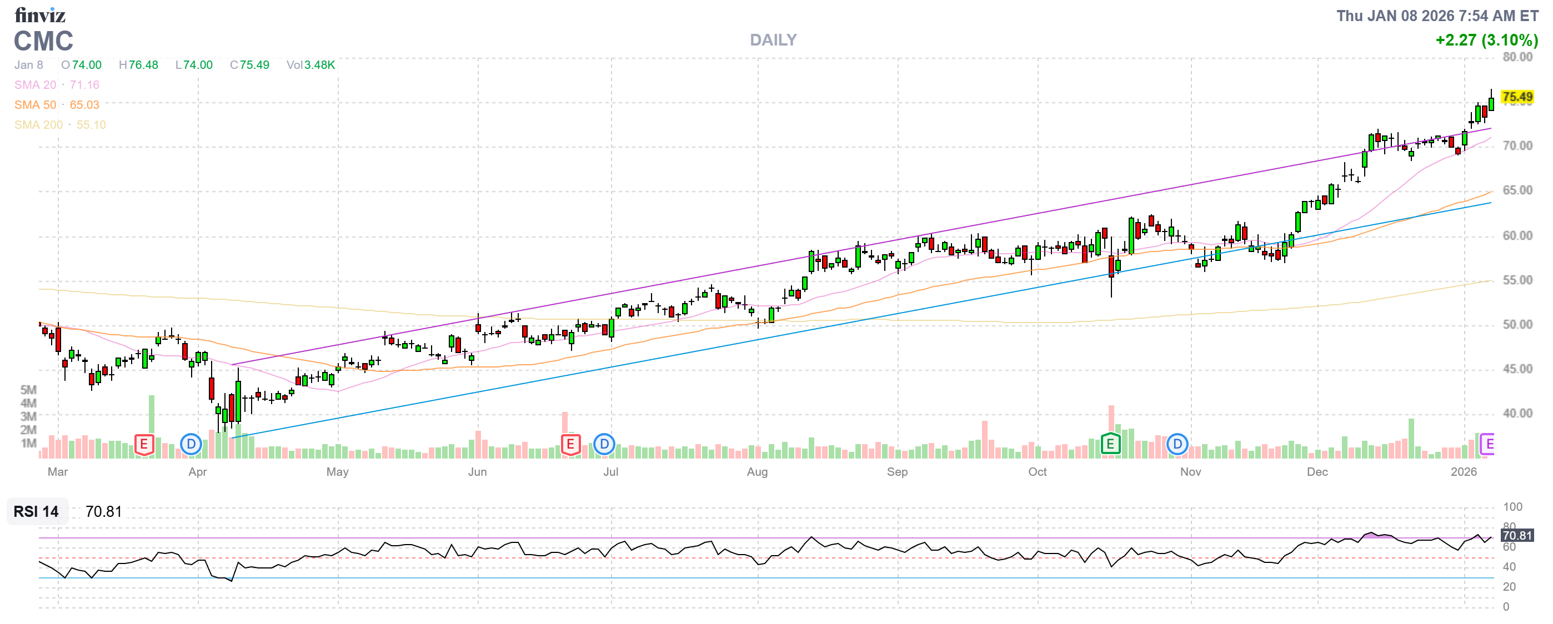This screenshot has width=1553, height=624.
Task: Click the CMC ticker symbol
Action: point(43,42)
